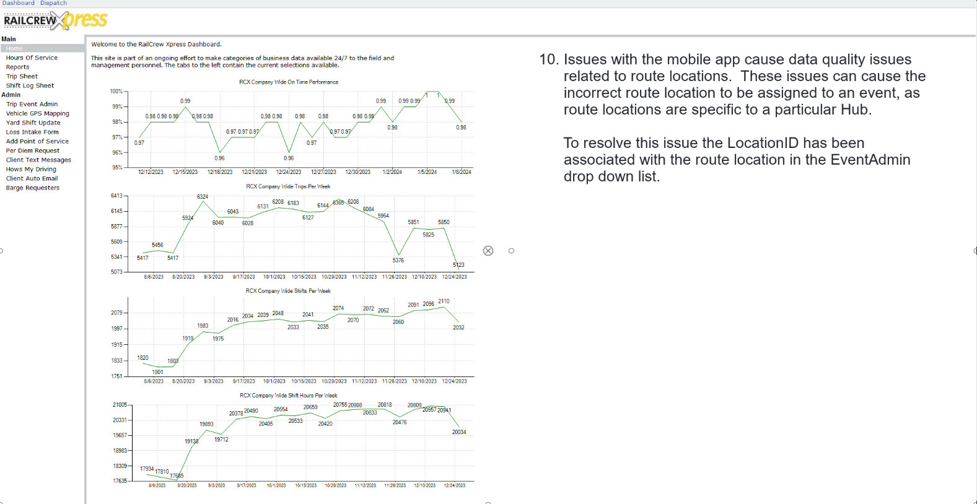Click the 5376 value in Trips chart
The height and width of the screenshot is (504, 977).
pos(398,261)
